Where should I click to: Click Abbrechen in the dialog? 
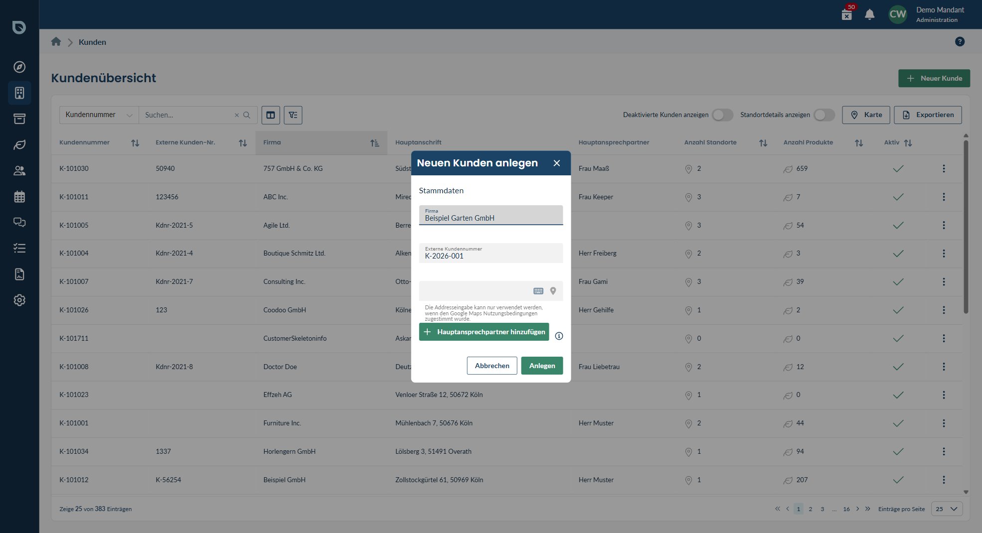pyautogui.click(x=492, y=366)
